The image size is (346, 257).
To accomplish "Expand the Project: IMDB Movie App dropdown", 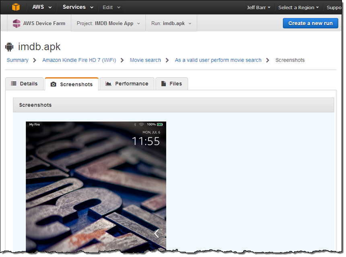I will [108, 23].
